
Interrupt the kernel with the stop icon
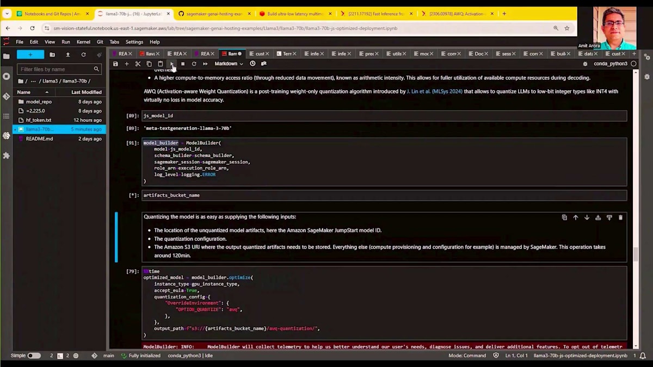click(183, 64)
